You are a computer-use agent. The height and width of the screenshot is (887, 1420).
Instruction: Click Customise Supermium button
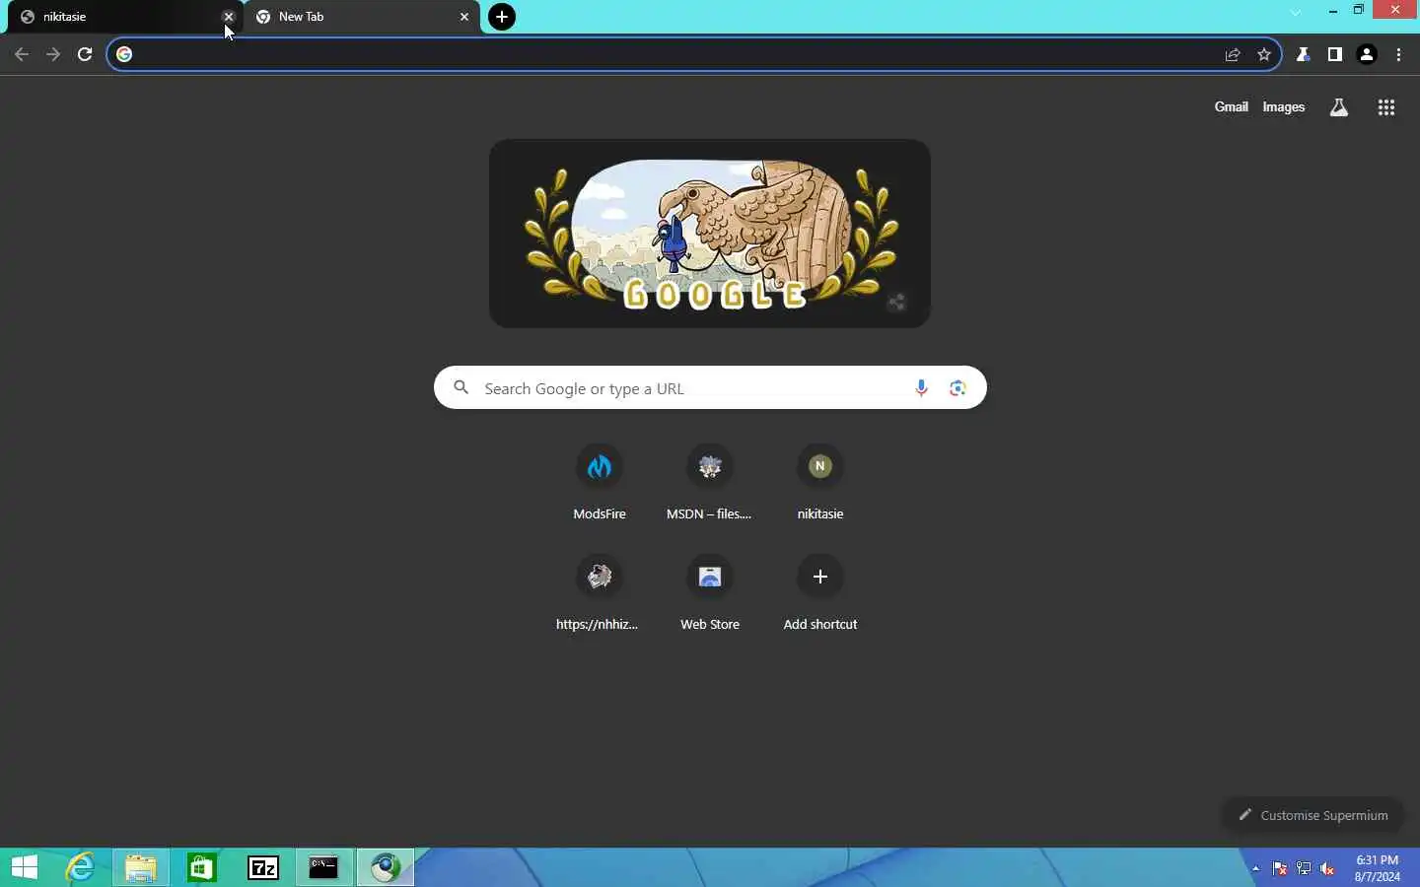pyautogui.click(x=1313, y=815)
